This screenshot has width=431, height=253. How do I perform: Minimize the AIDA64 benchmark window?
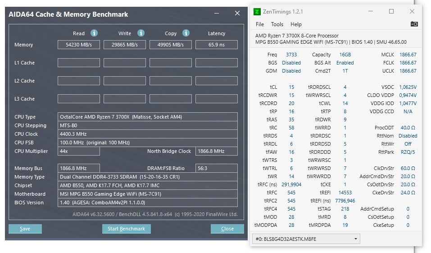[217, 13]
